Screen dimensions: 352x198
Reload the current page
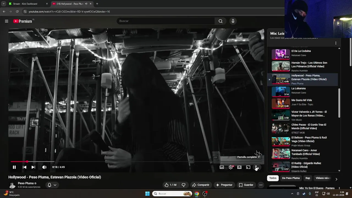[x=17, y=12]
